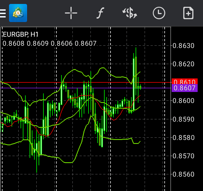Select the 0.8600 price scale label
This screenshot has width=203, height=191.
coord(184,101)
